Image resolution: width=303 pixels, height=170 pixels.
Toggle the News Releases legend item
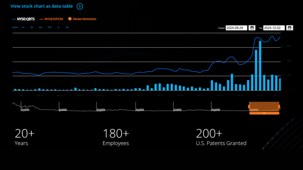tap(82, 19)
